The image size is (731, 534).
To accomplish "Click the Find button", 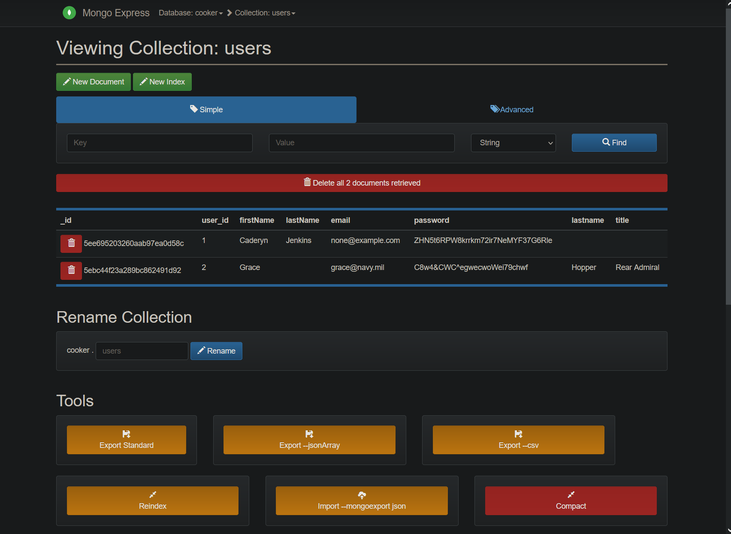I will 614,143.
